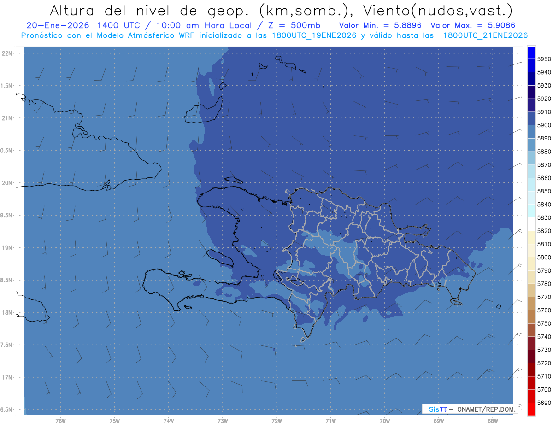Click the "5950" colorbar value
The image size is (553, 427).
click(544, 59)
